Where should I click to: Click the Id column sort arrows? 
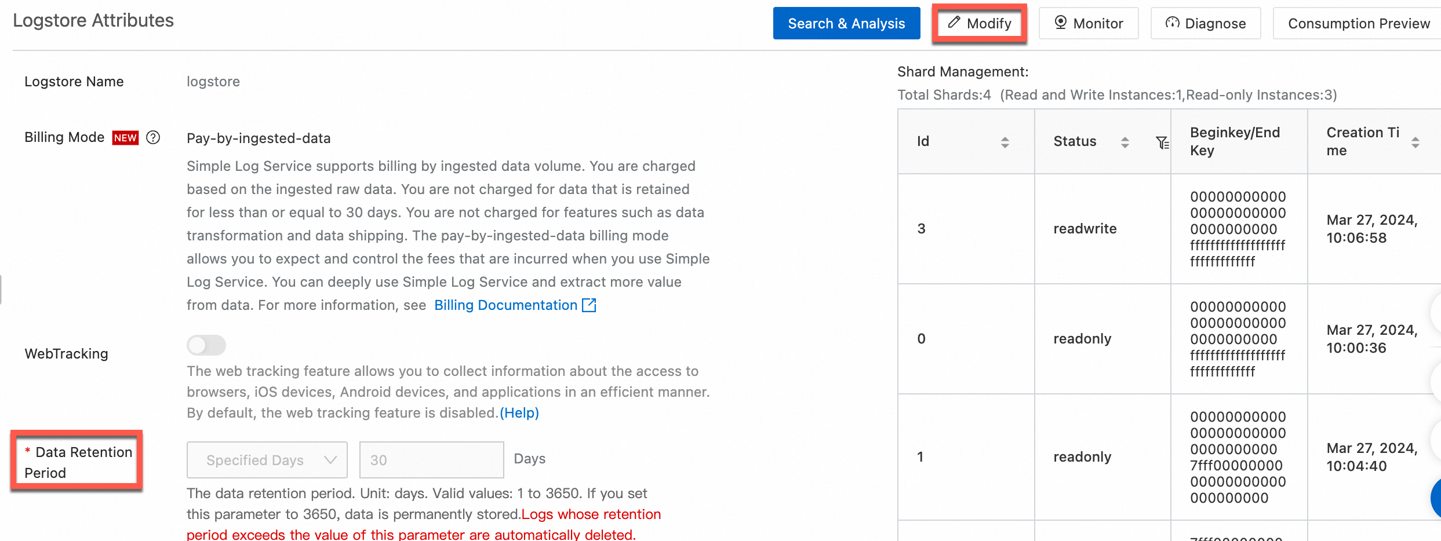1005,142
